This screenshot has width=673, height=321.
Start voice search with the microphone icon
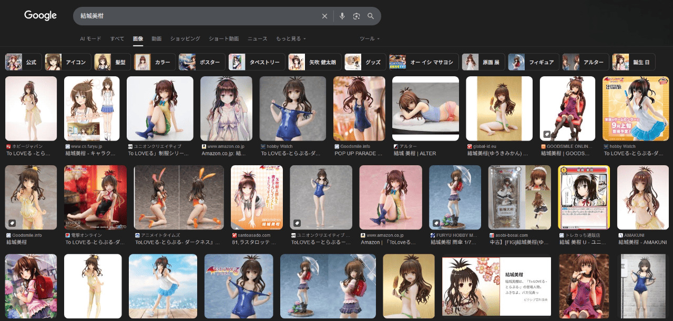[x=342, y=16]
